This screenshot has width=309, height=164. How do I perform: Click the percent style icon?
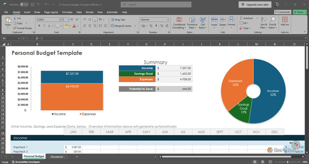click(151, 26)
